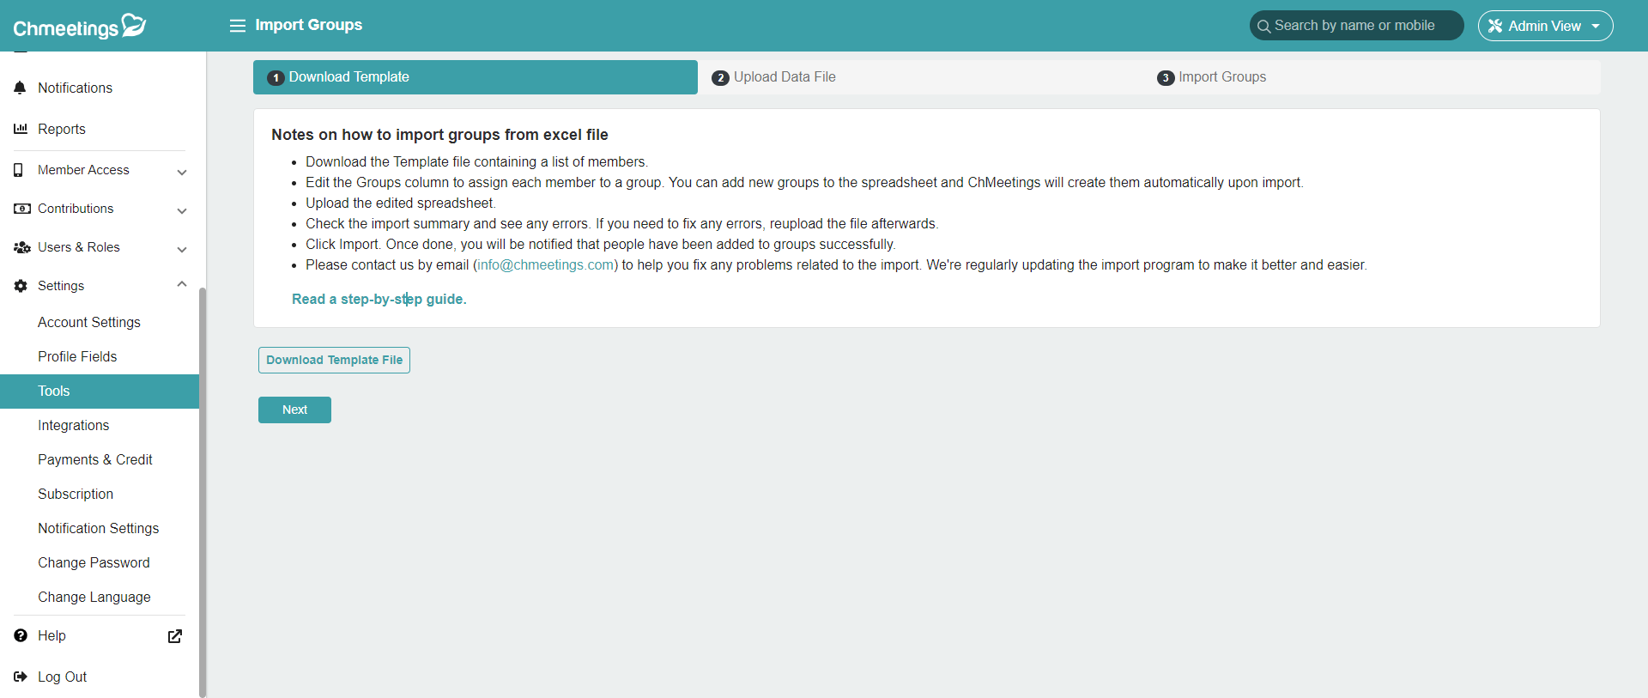
Task: Click the Admin View tools icon
Action: pos(1495,26)
